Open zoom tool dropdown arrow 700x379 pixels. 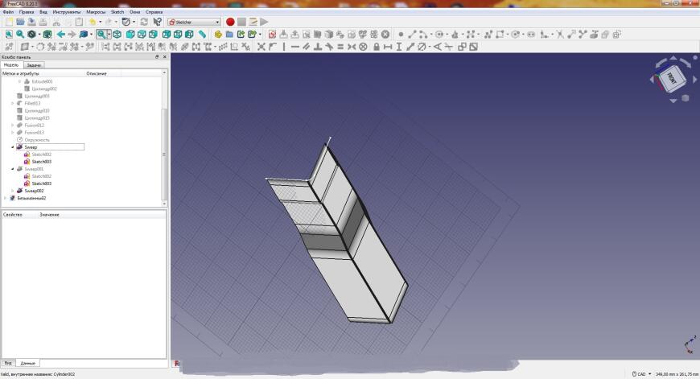coord(109,35)
